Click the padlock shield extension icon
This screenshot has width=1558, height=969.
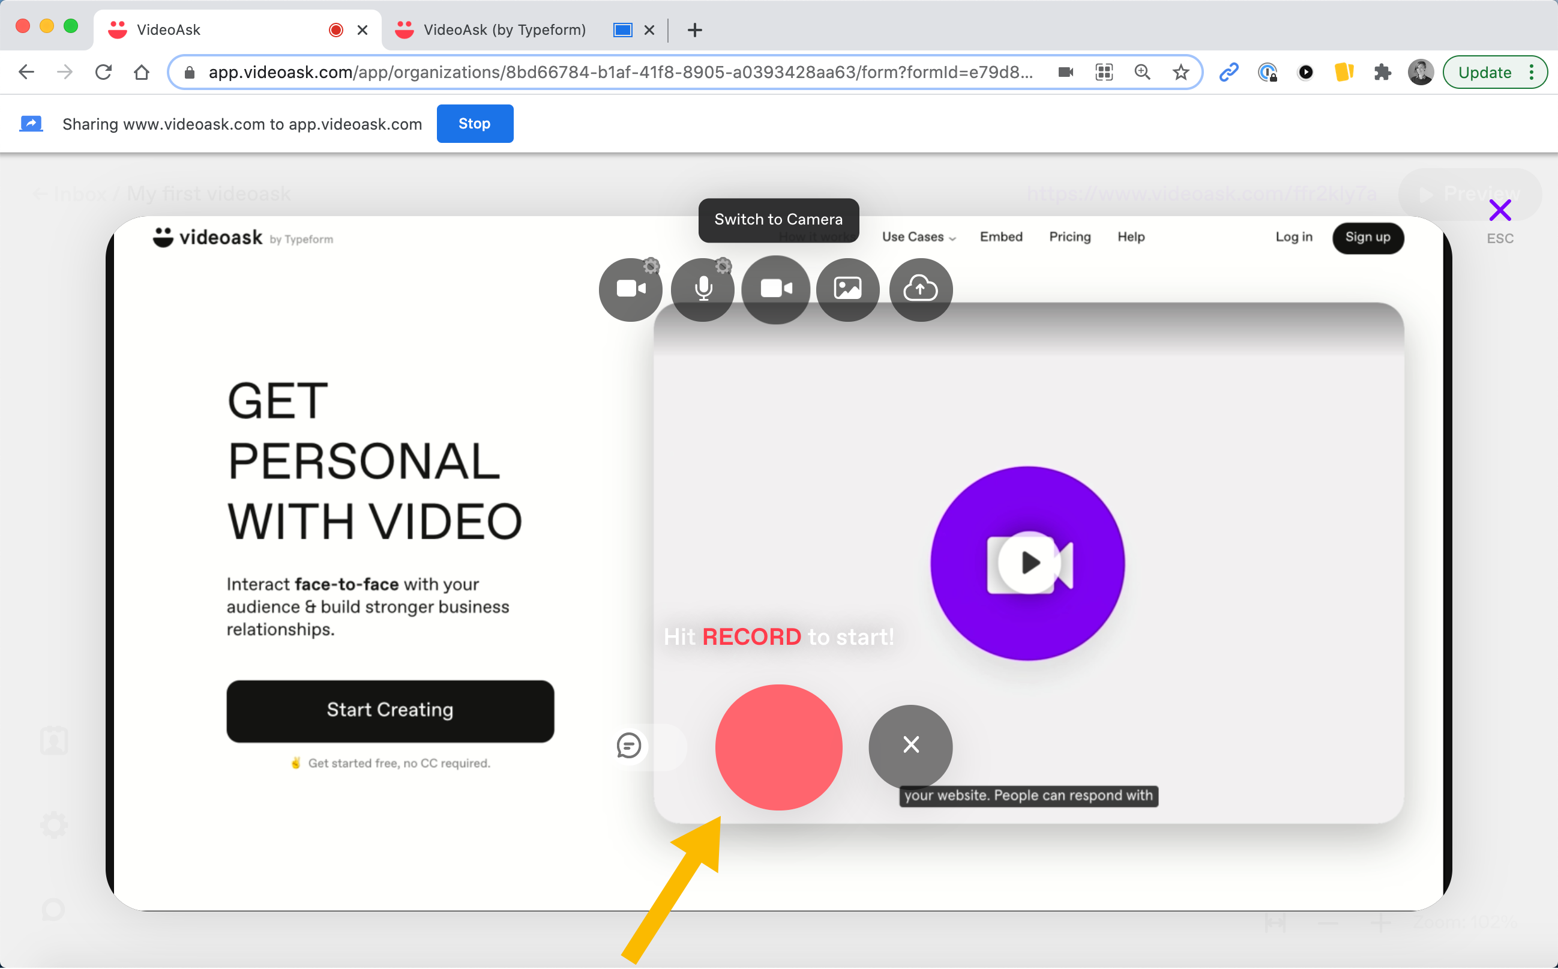(1267, 72)
